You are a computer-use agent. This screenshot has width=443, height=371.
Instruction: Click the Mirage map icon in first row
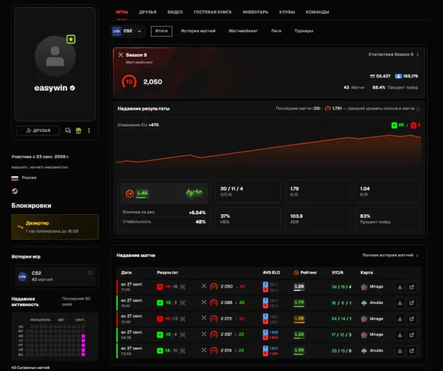click(x=364, y=287)
